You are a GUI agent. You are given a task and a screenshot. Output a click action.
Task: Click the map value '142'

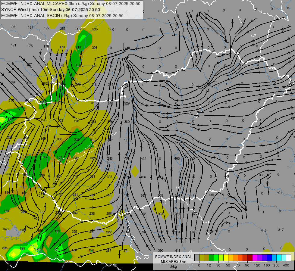pyautogui.click(x=11, y=119)
